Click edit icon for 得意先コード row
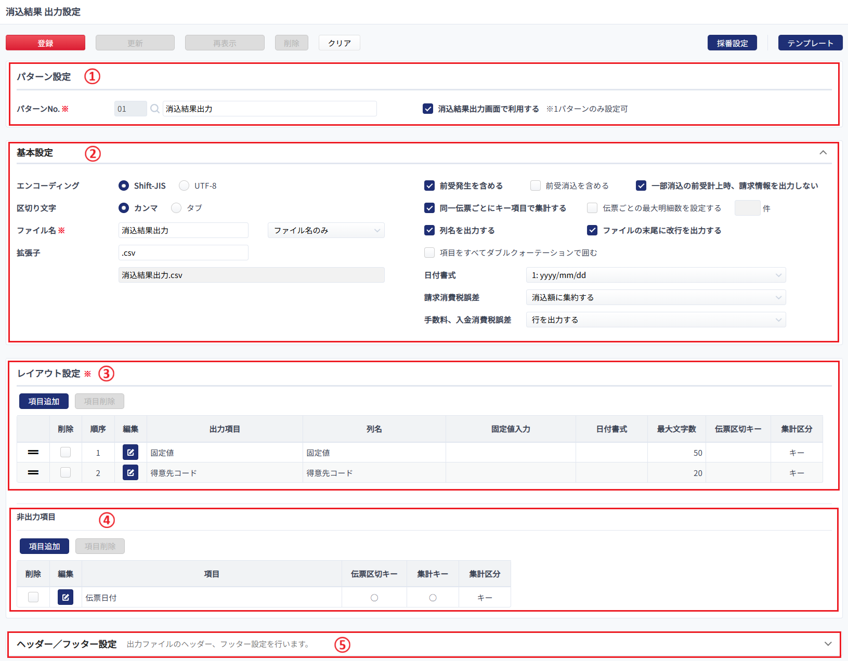 pyautogui.click(x=131, y=473)
